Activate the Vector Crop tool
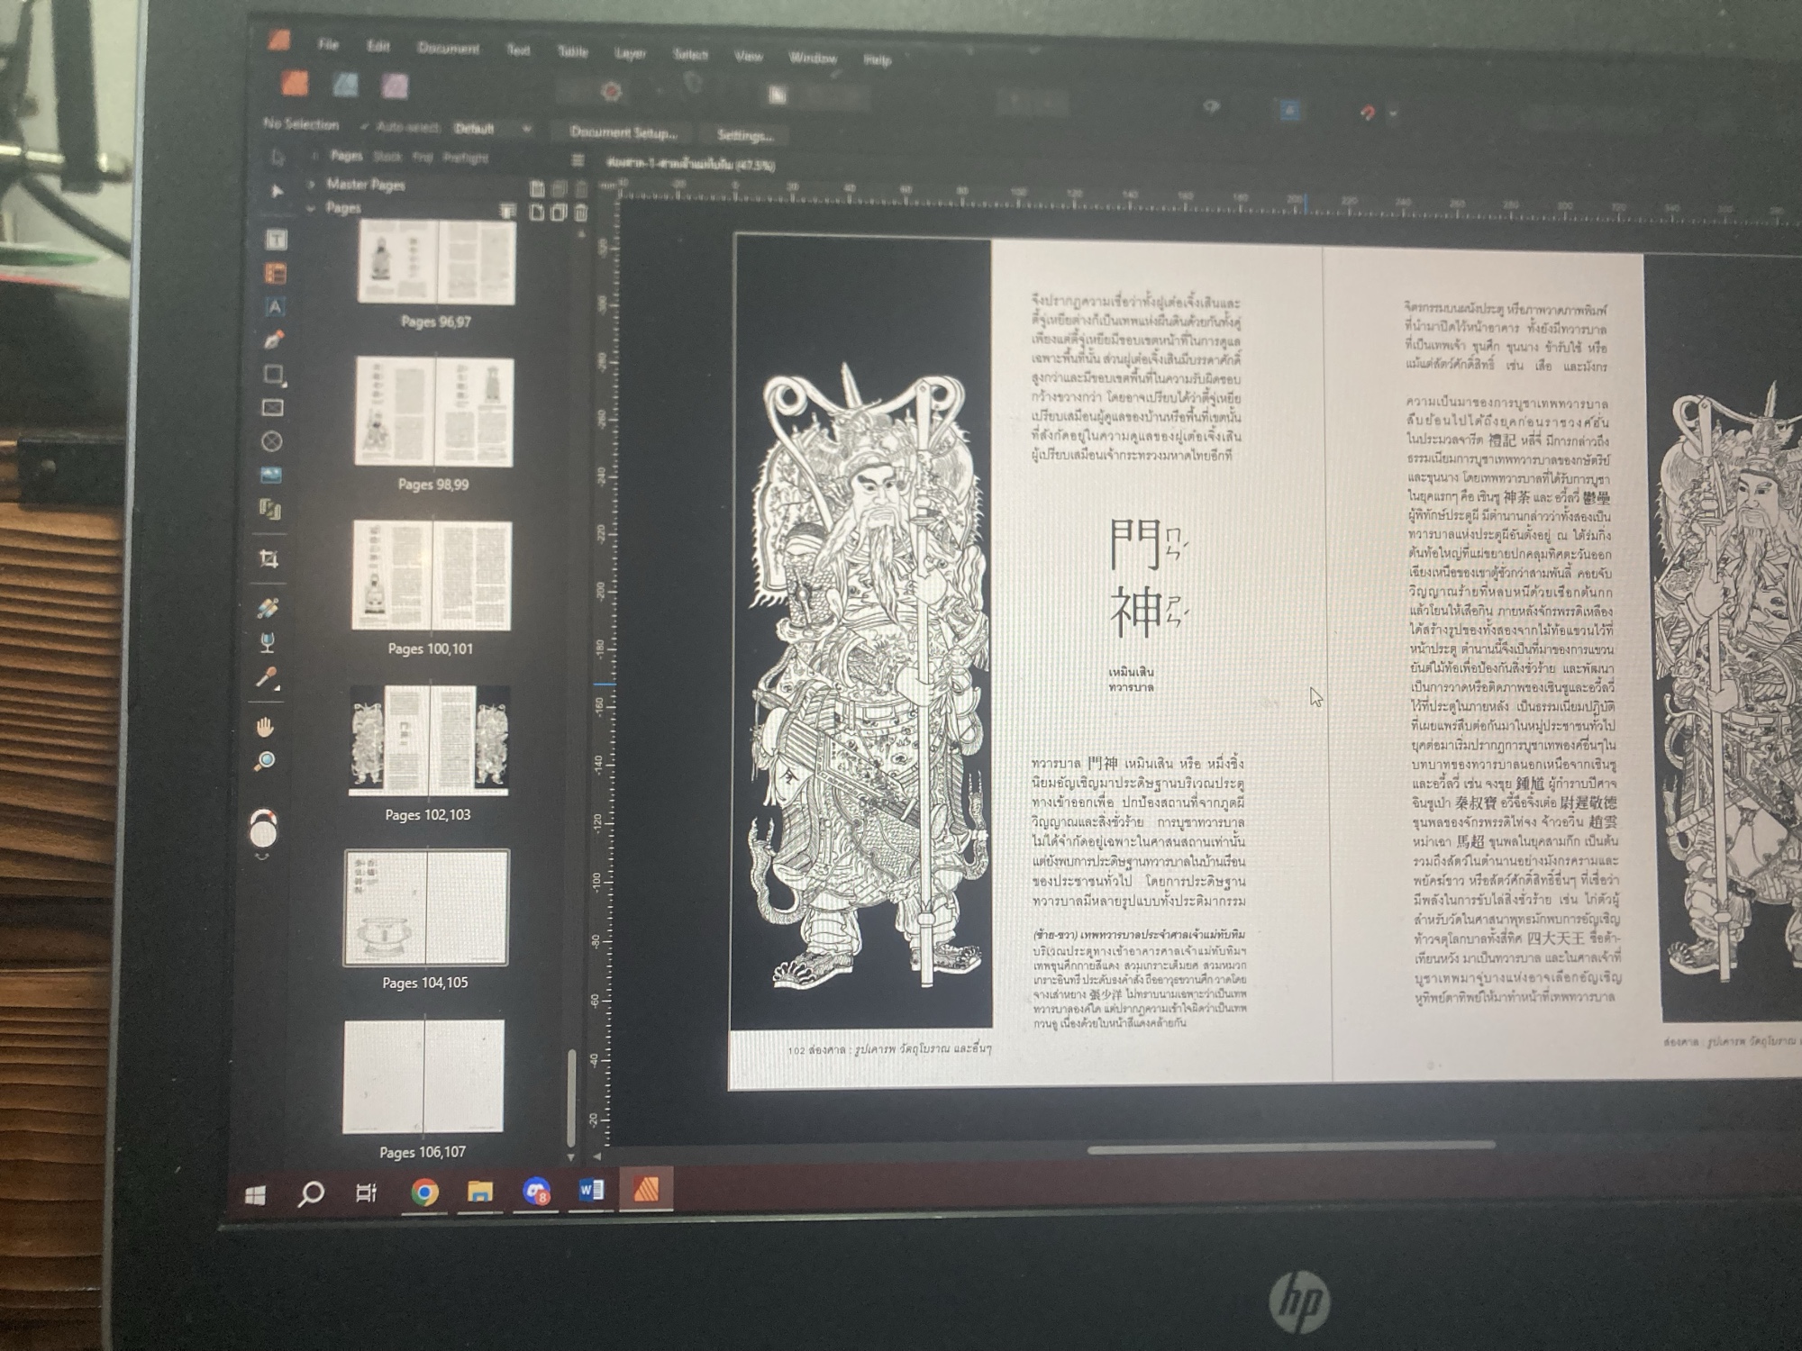This screenshot has width=1802, height=1351. pyautogui.click(x=268, y=559)
